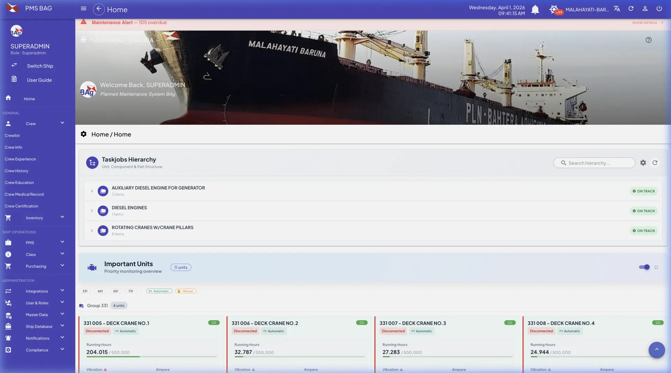
Task: Click folder icon of DIESEL ENGINES row
Action: coord(103,211)
